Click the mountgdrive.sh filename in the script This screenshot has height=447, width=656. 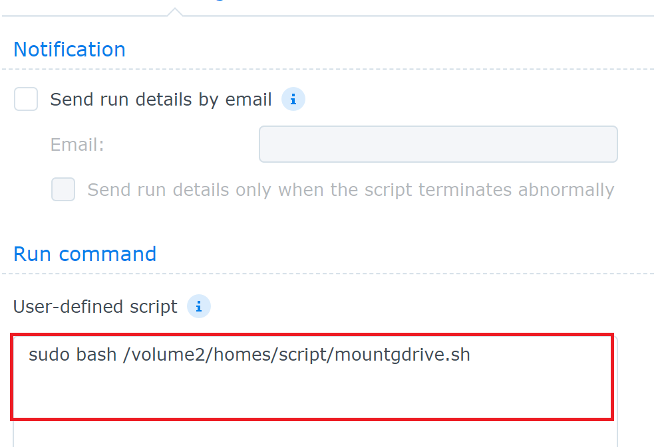pyautogui.click(x=403, y=355)
